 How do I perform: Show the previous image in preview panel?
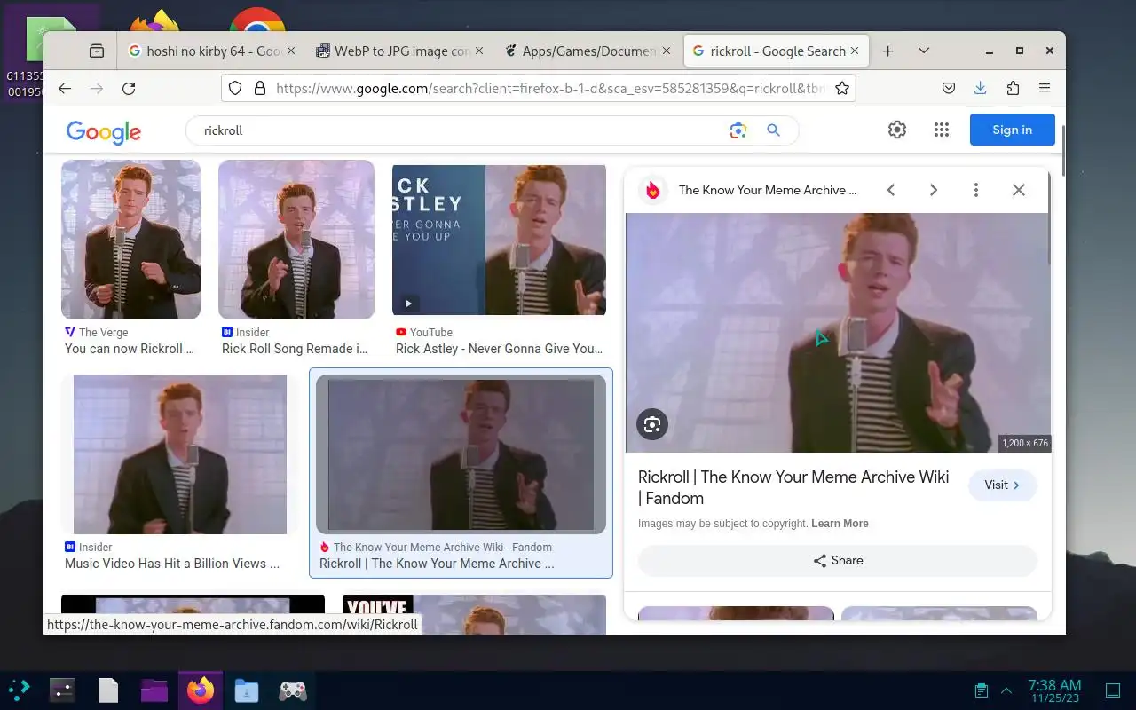coord(891,190)
